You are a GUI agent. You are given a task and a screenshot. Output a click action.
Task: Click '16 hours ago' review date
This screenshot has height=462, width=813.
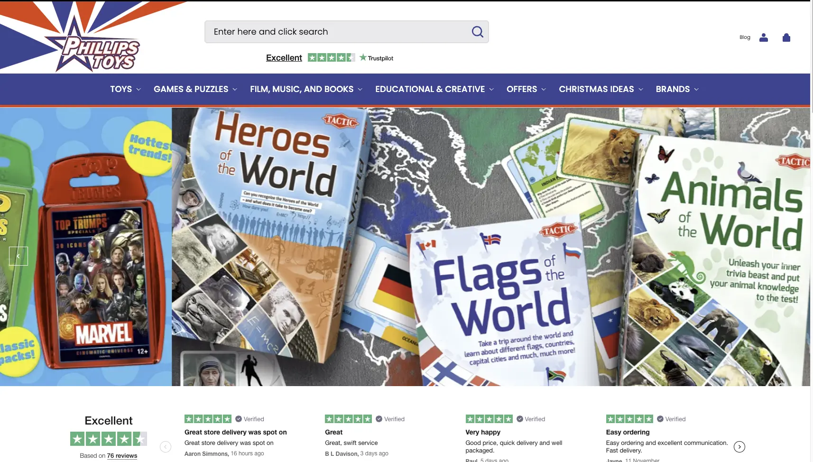click(247, 453)
